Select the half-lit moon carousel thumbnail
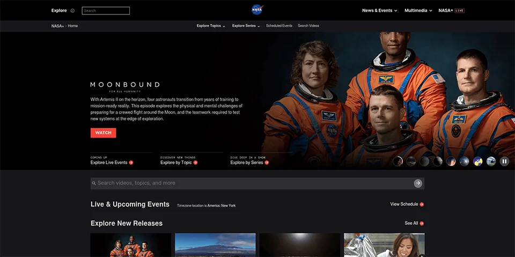This screenshot has width=515, height=257. pyautogui.click(x=438, y=161)
